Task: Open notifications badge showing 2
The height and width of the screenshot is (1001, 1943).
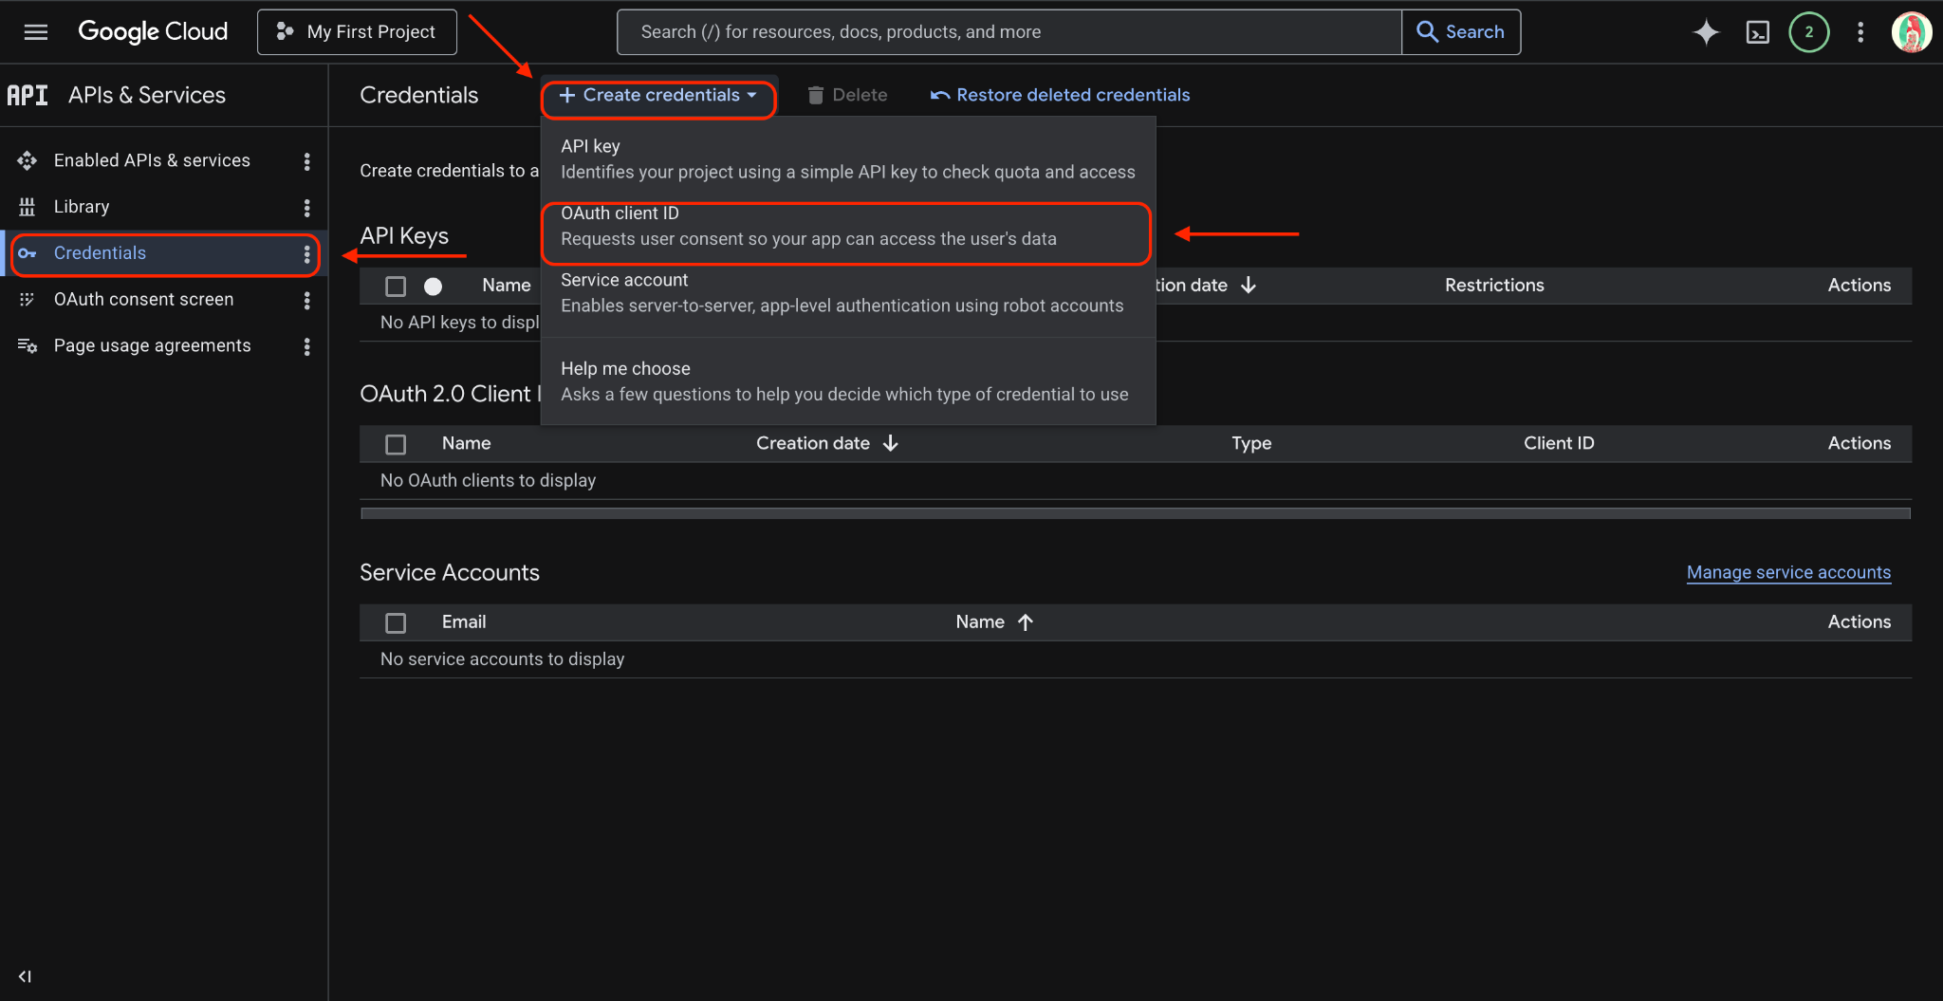Action: coord(1809,32)
